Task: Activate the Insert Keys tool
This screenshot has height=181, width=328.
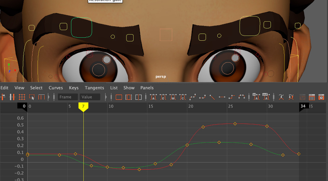Action: pos(13,97)
